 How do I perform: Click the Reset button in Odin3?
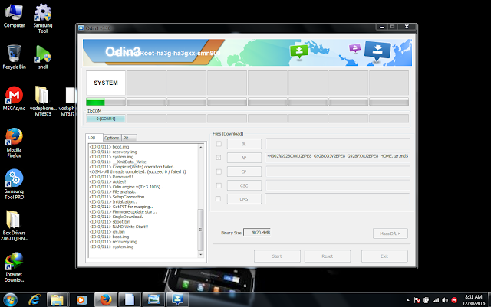(x=328, y=256)
